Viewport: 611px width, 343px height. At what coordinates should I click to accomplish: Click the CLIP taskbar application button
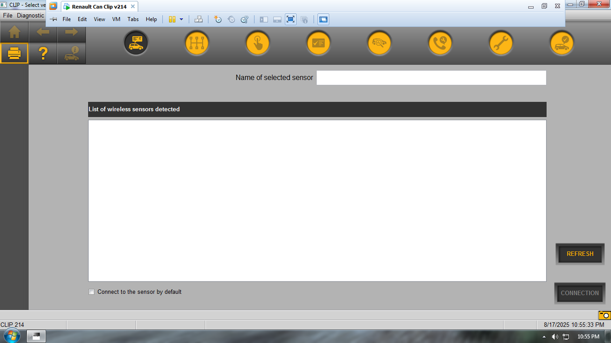(36, 336)
